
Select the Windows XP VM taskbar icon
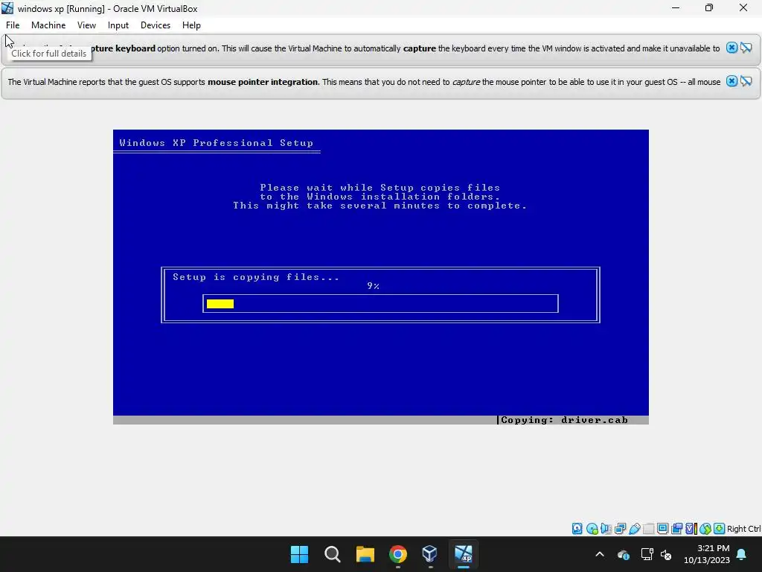pyautogui.click(x=463, y=554)
